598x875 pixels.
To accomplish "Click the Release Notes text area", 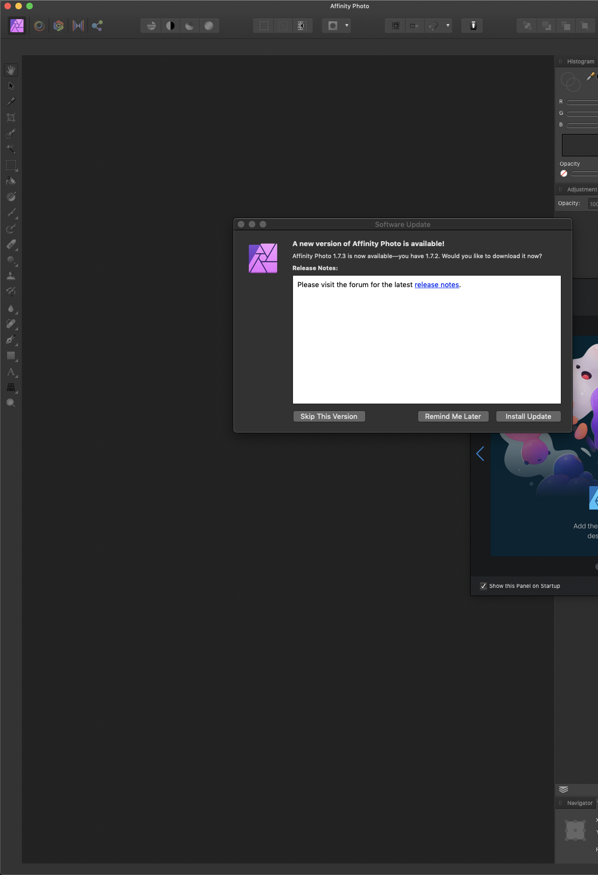I will coord(427,340).
